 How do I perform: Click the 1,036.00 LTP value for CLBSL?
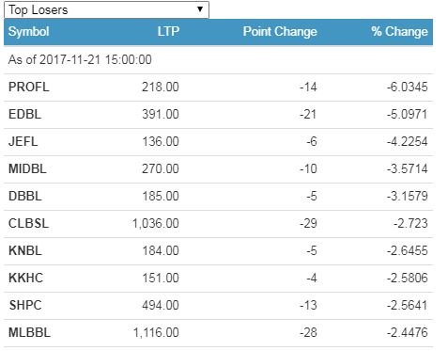[156, 224]
